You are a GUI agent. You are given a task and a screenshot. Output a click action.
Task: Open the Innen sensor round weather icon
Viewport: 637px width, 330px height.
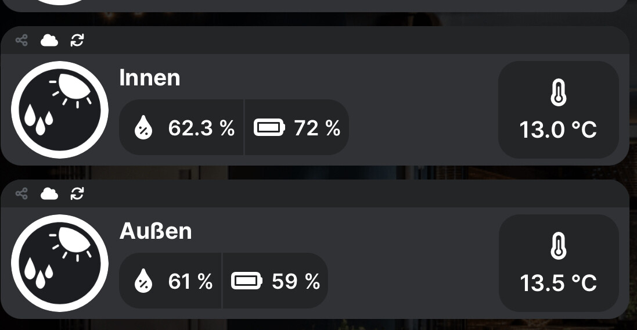click(x=60, y=110)
